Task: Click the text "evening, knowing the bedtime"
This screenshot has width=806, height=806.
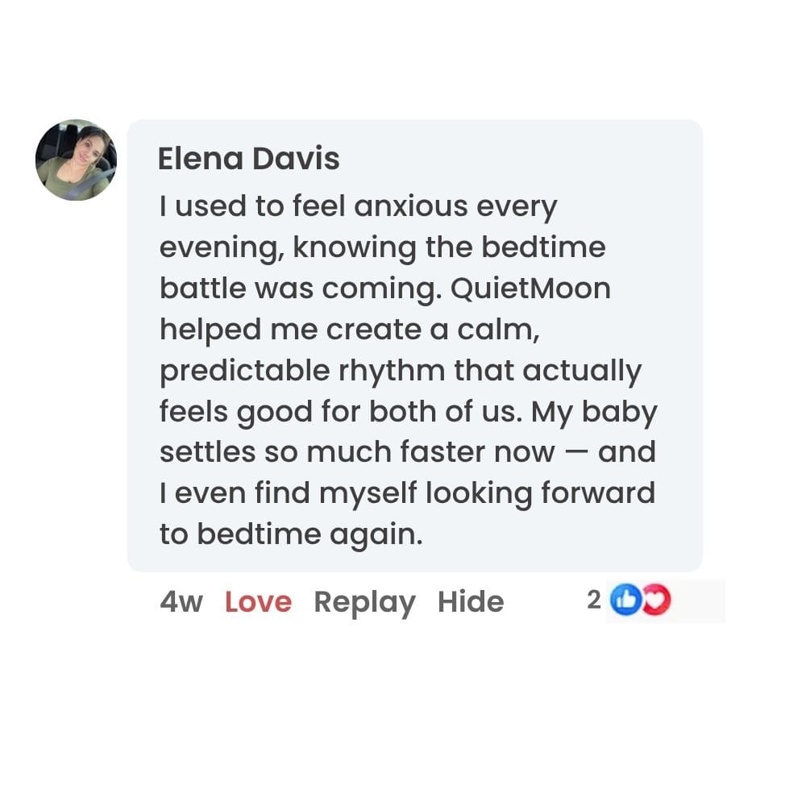Action: (x=382, y=247)
